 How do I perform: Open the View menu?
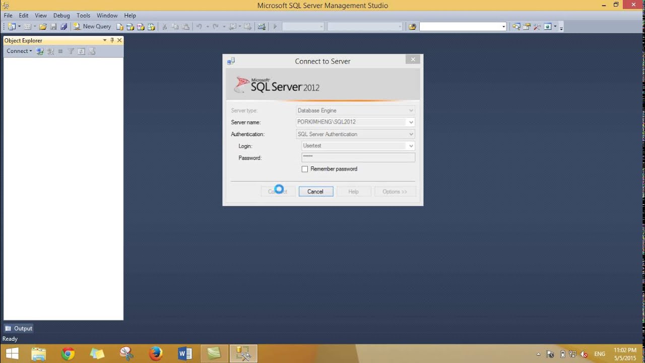click(x=41, y=16)
